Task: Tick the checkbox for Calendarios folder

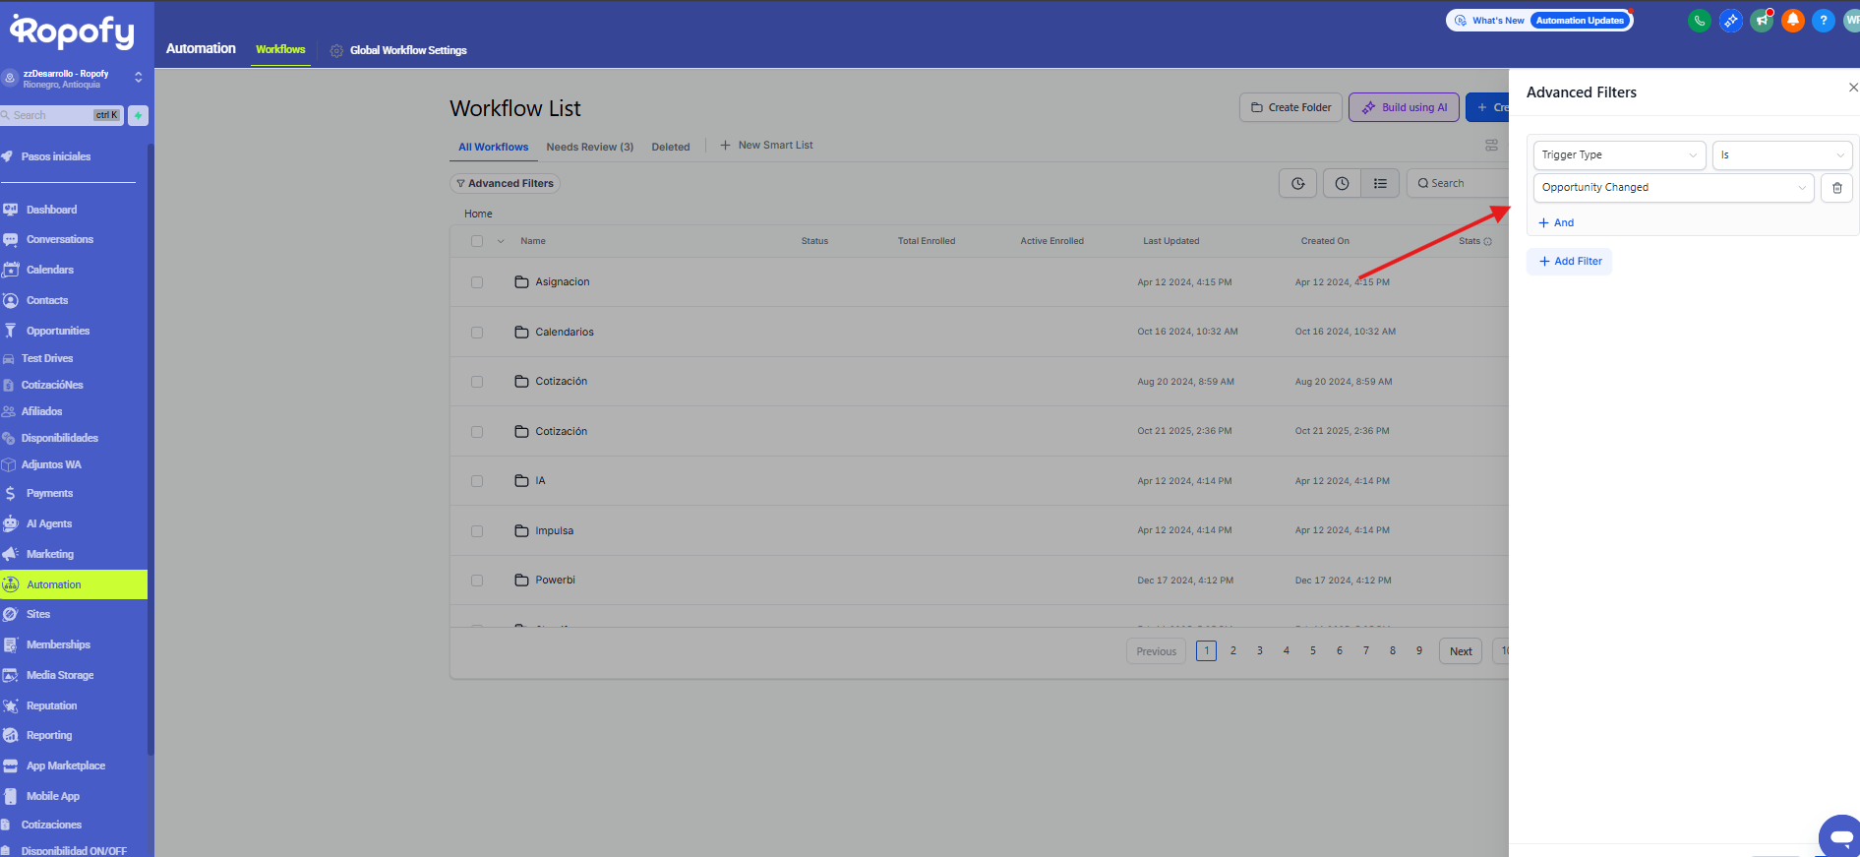Action: [477, 333]
